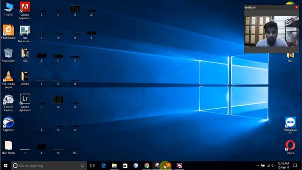Select the Adobe folder on desktop
Viewport: 302px width, 170px height.
[25, 78]
